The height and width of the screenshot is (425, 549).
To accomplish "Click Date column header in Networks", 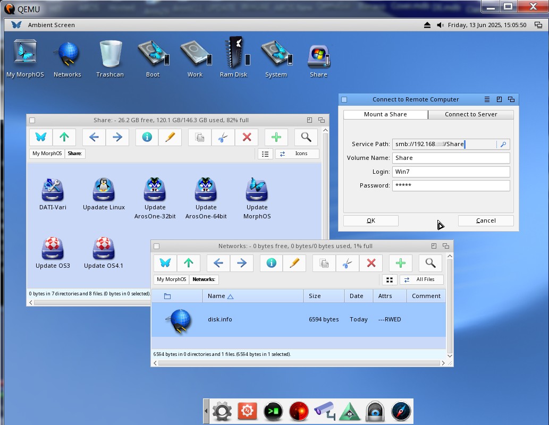I will 359,296.
